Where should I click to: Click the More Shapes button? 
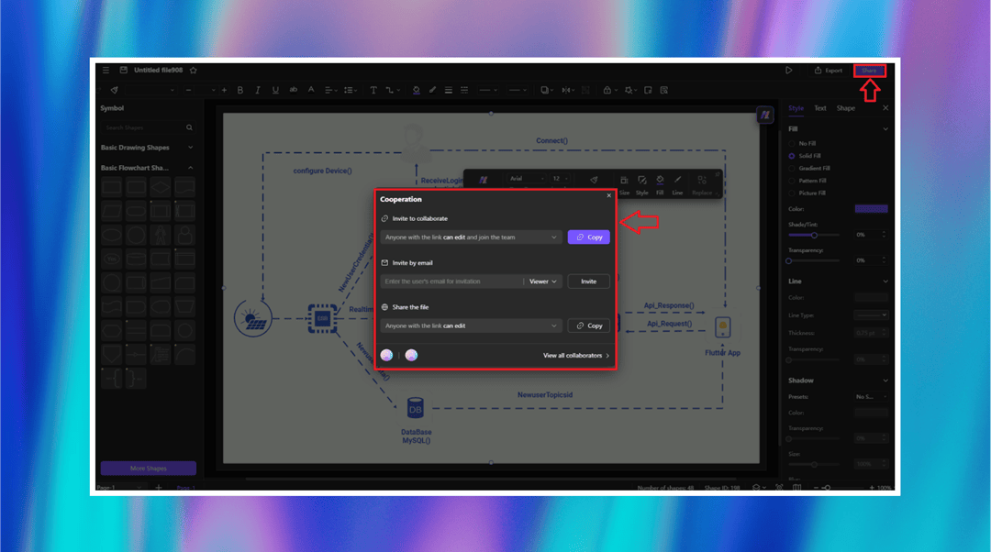tap(149, 468)
